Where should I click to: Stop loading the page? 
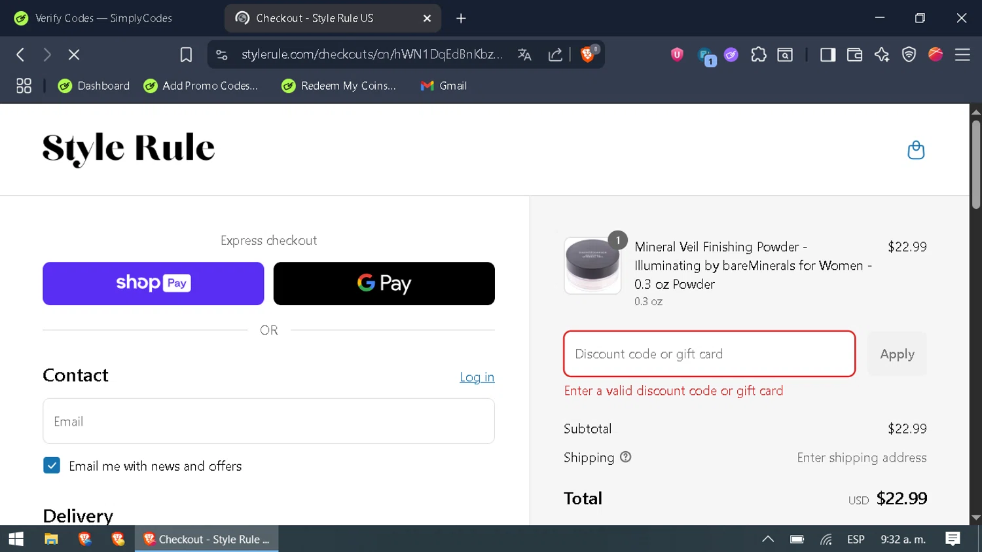point(74,55)
